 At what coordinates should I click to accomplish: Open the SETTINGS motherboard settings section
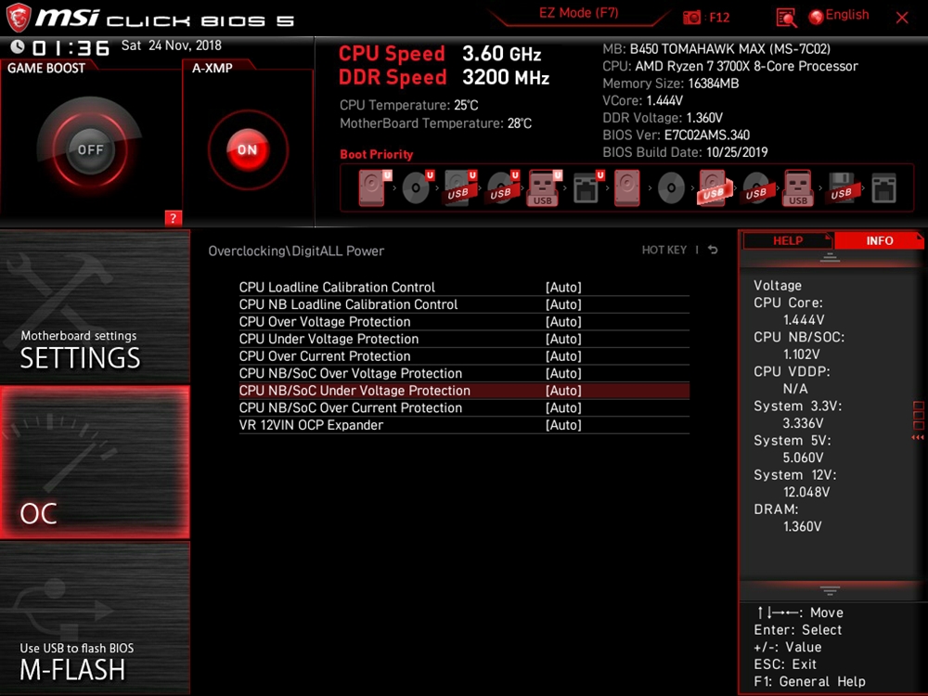[95, 307]
